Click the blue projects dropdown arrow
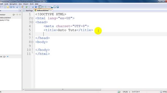This screenshot has width=167, height=93. point(8,57)
